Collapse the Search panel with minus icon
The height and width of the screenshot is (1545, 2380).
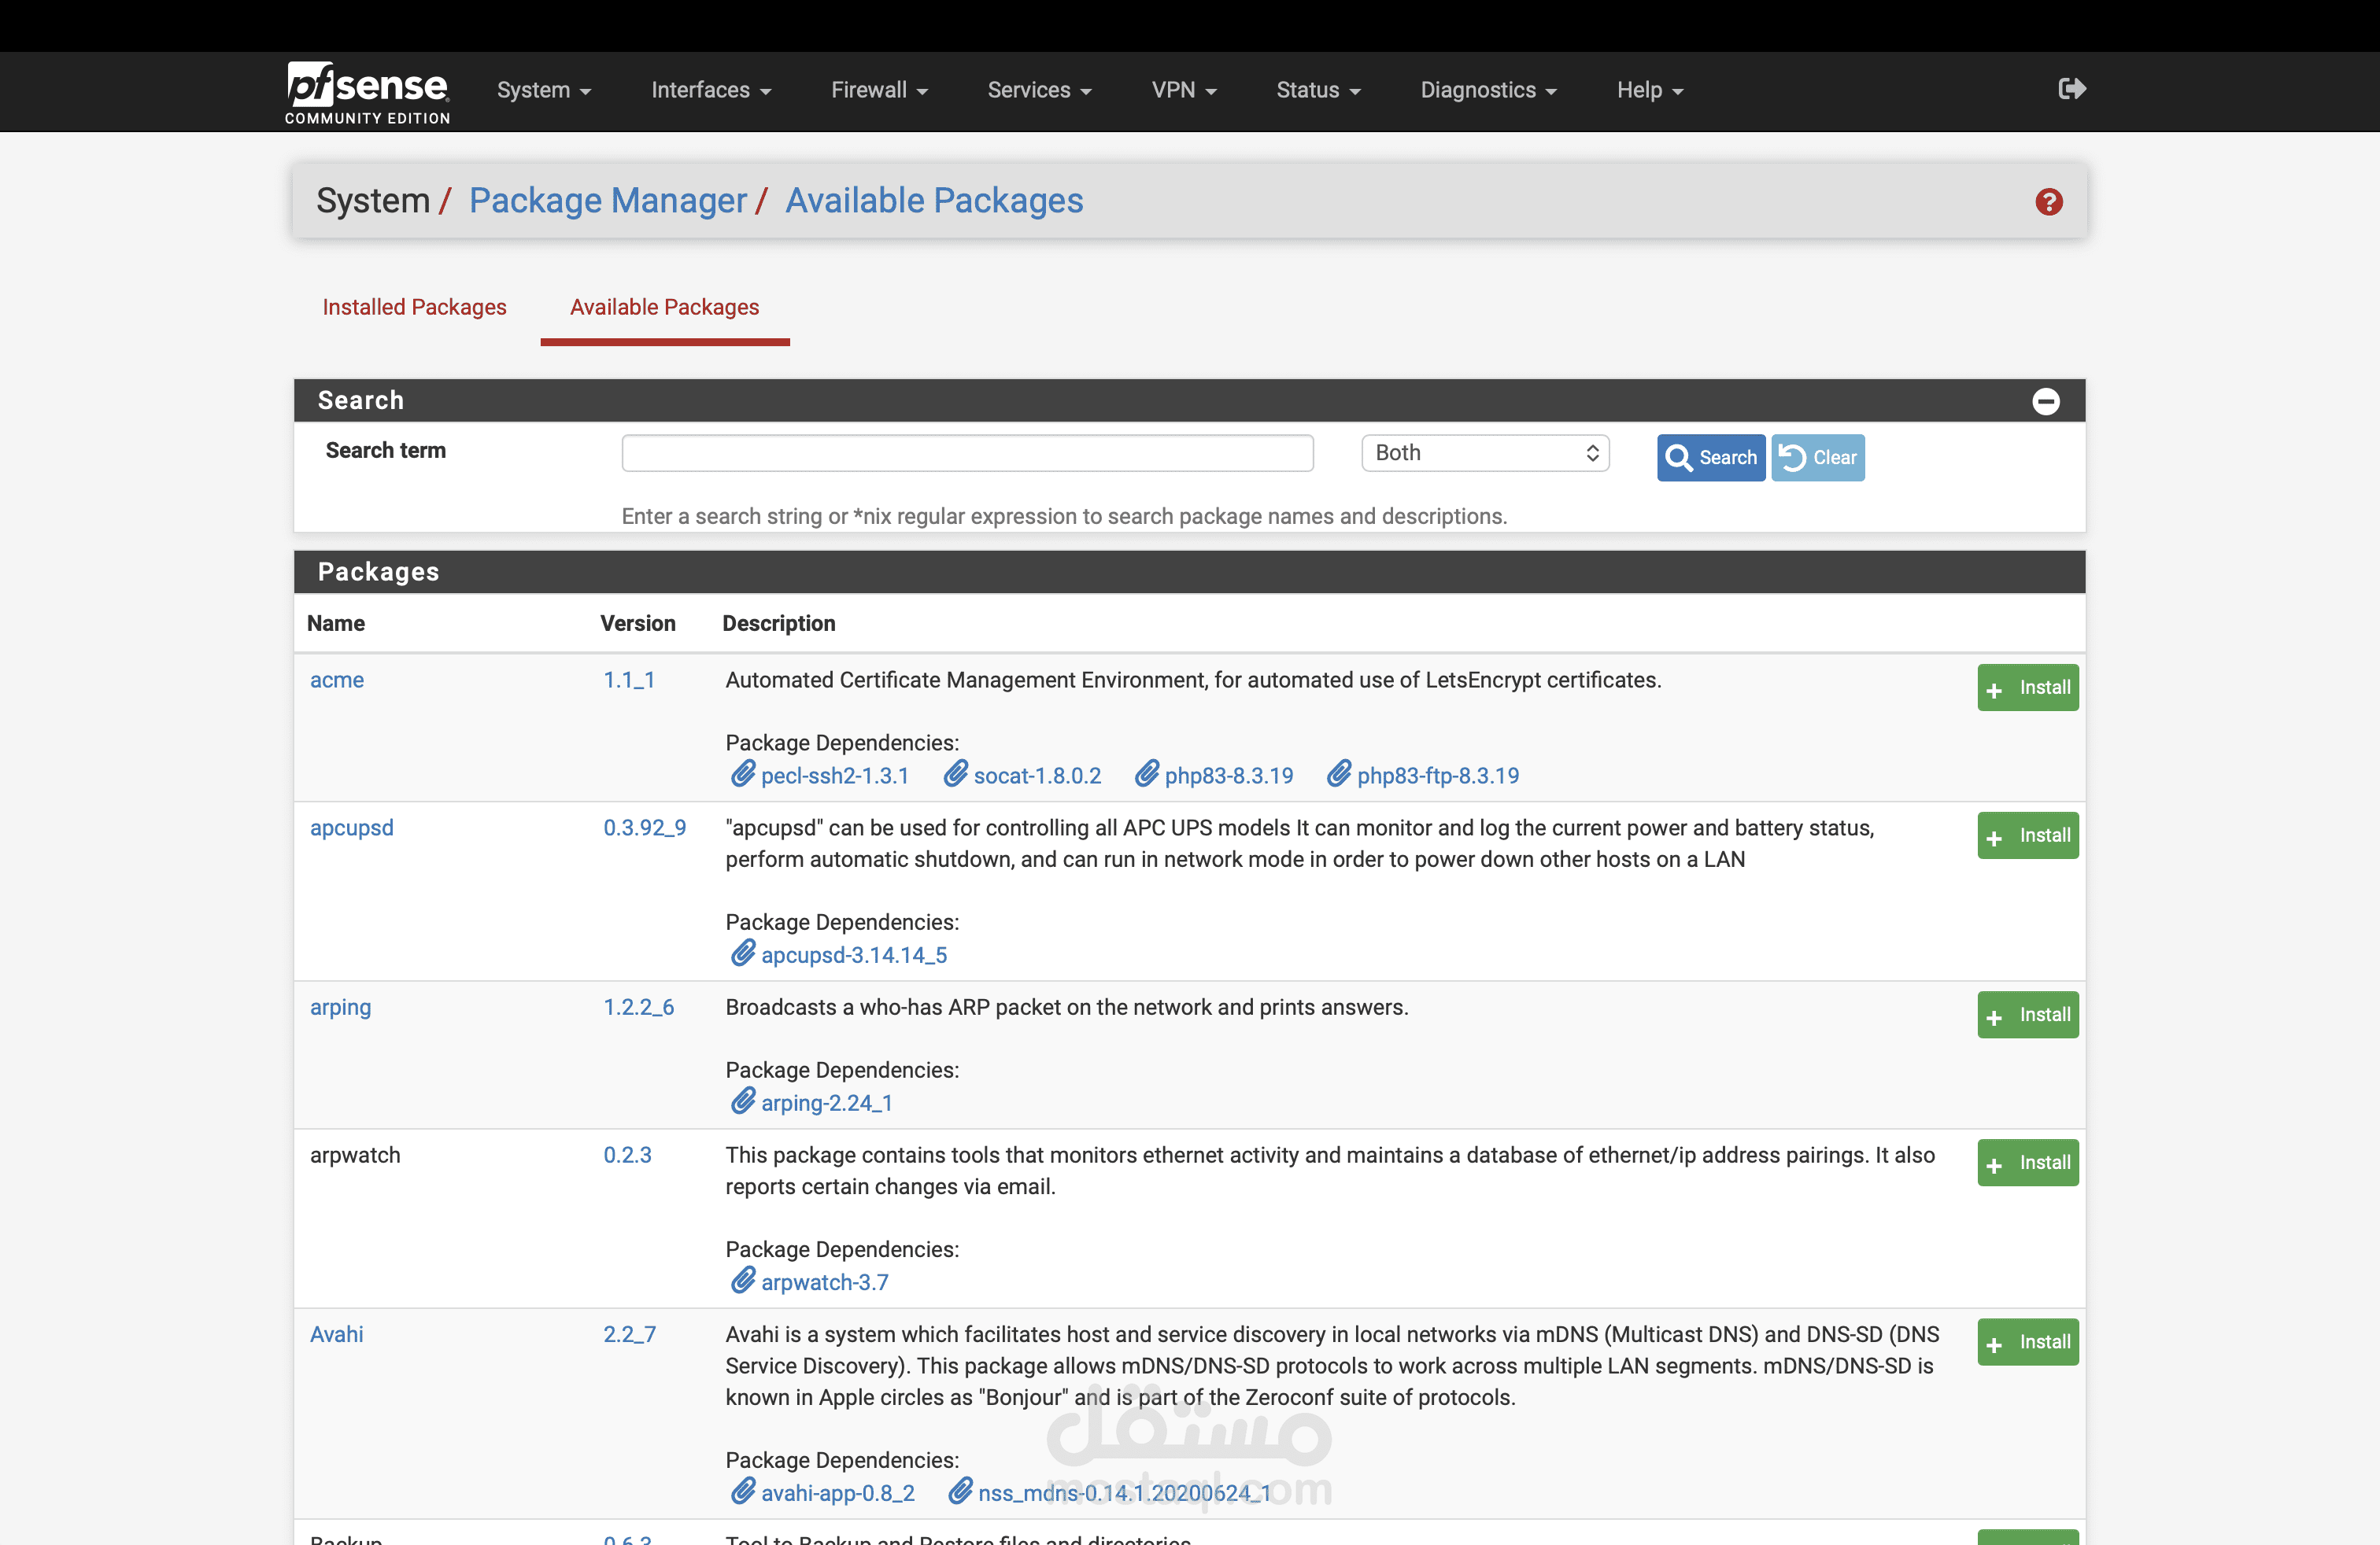click(2045, 400)
